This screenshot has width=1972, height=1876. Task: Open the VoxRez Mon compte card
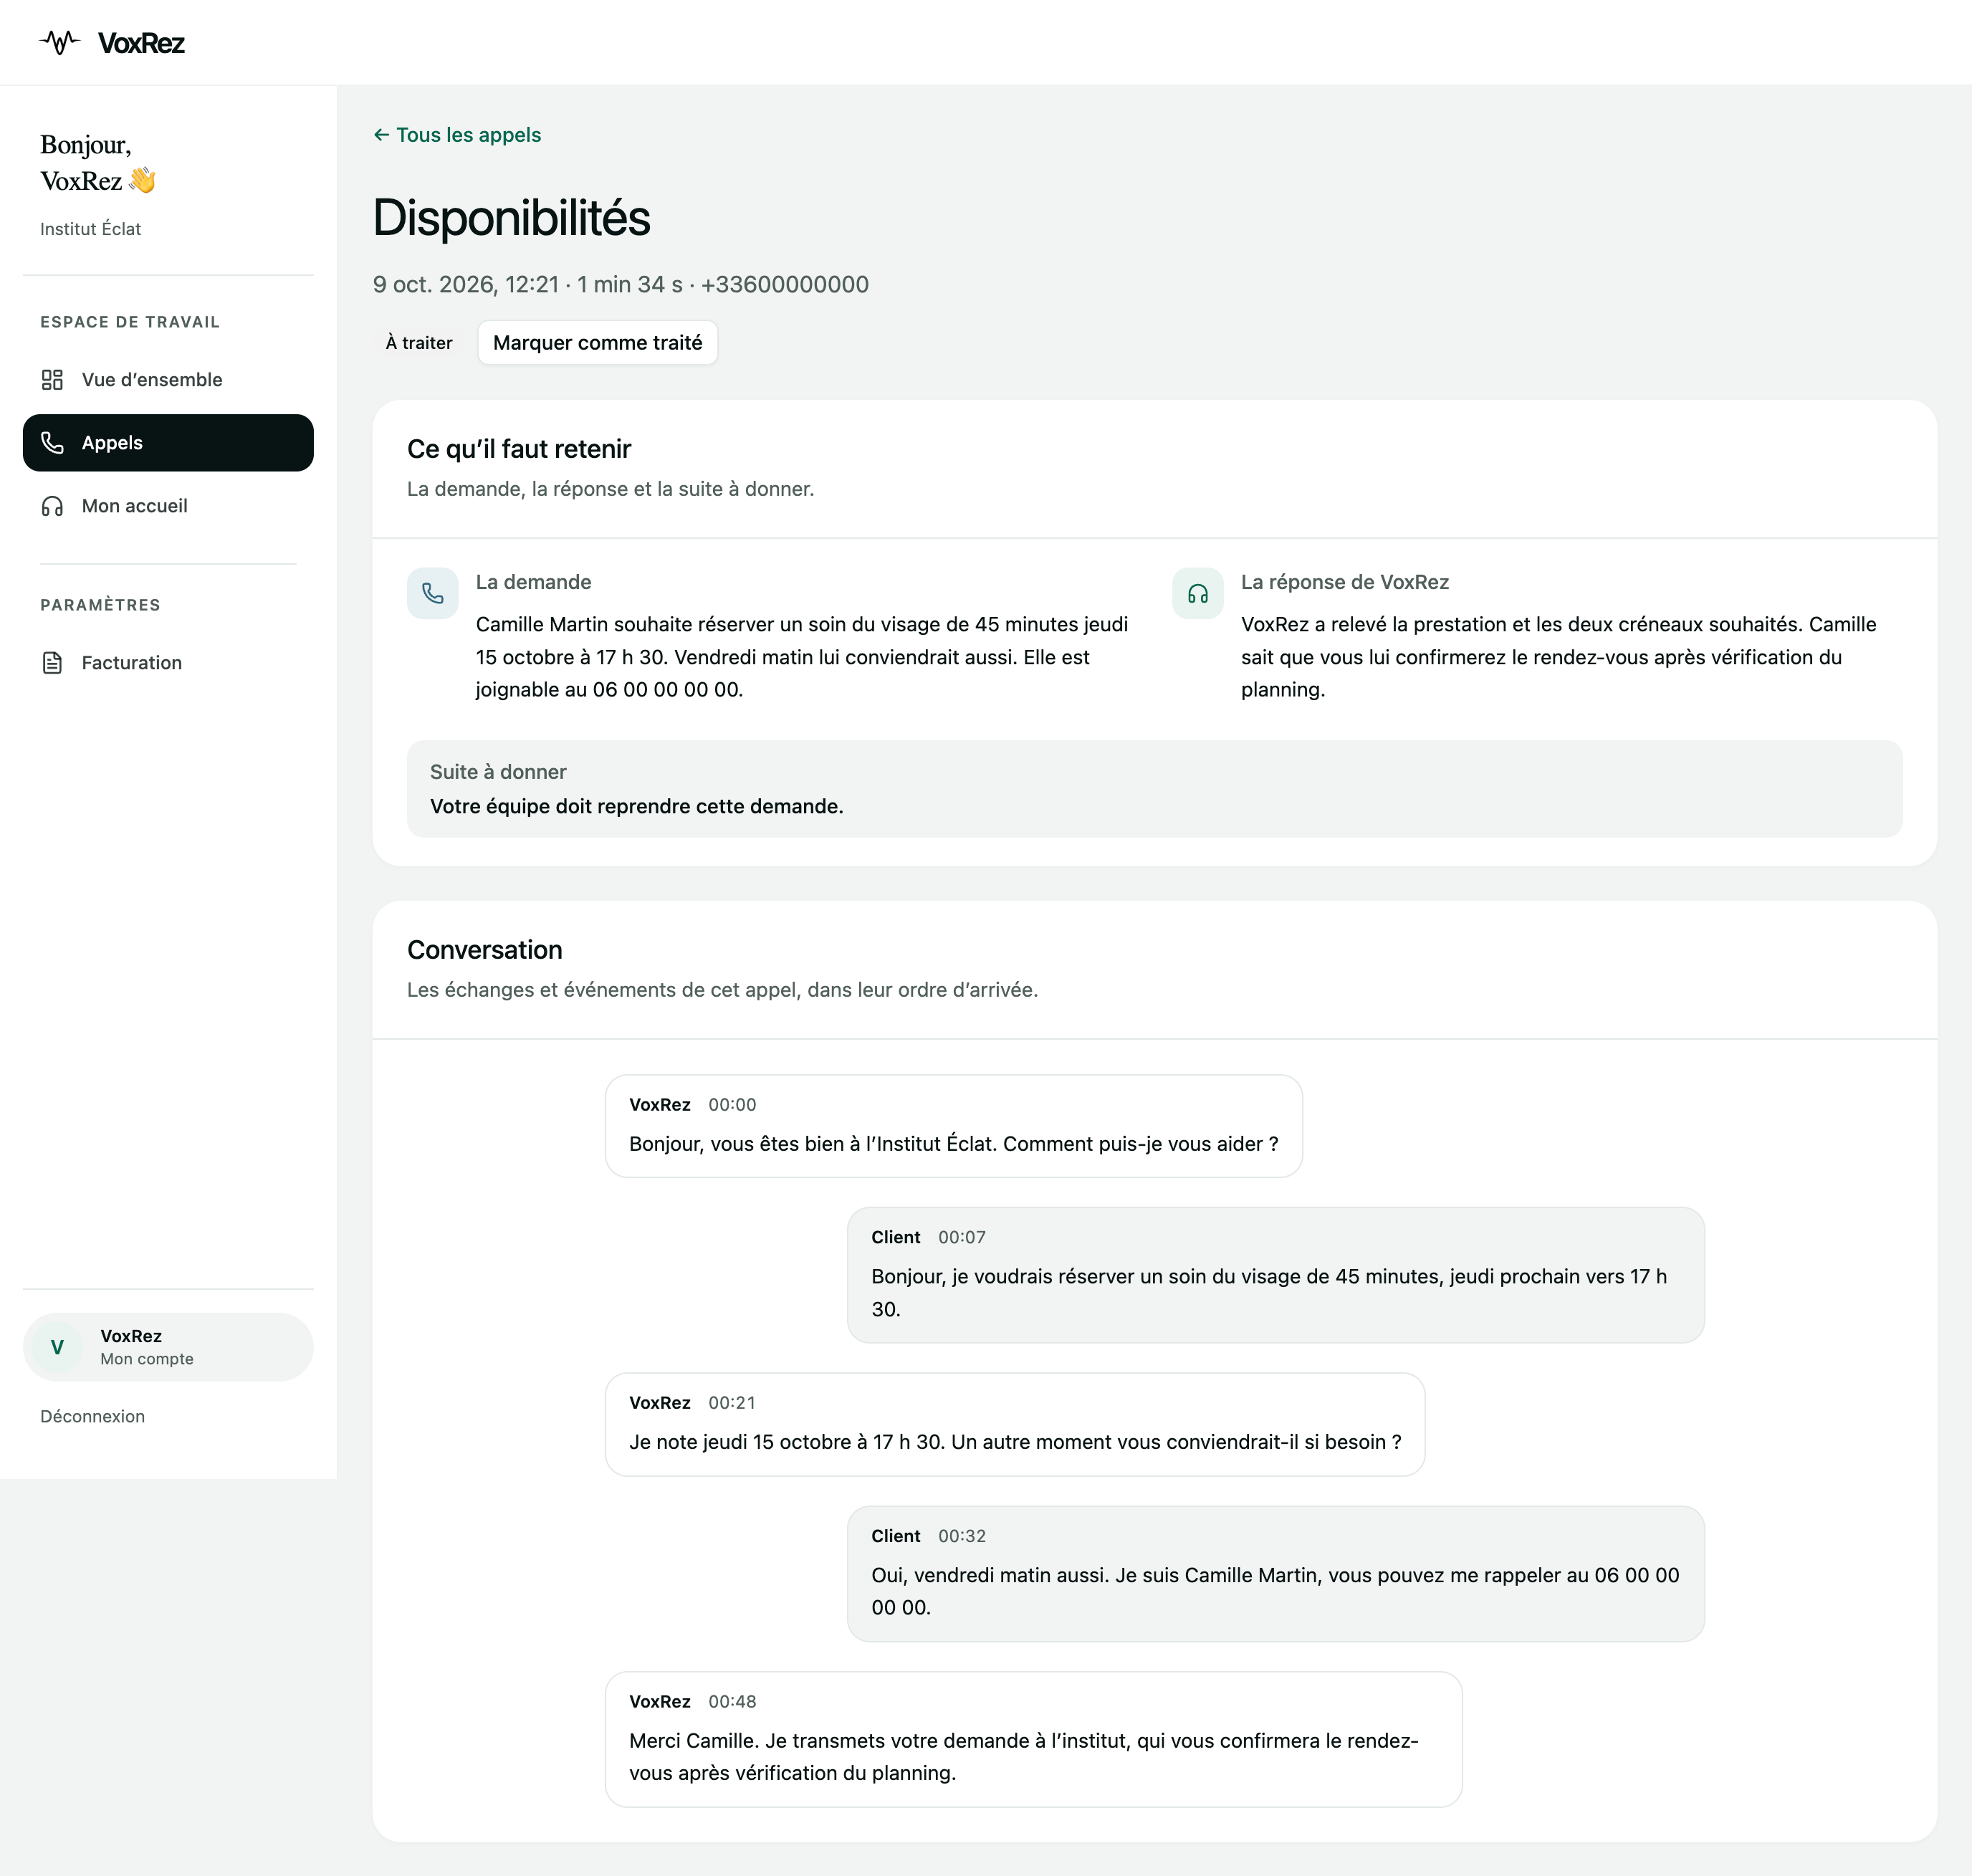pyautogui.click(x=168, y=1347)
